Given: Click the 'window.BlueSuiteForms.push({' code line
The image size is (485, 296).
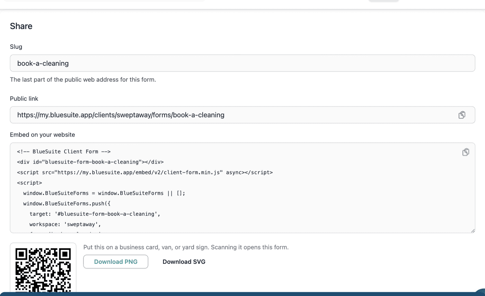Looking at the screenshot, I should point(67,203).
